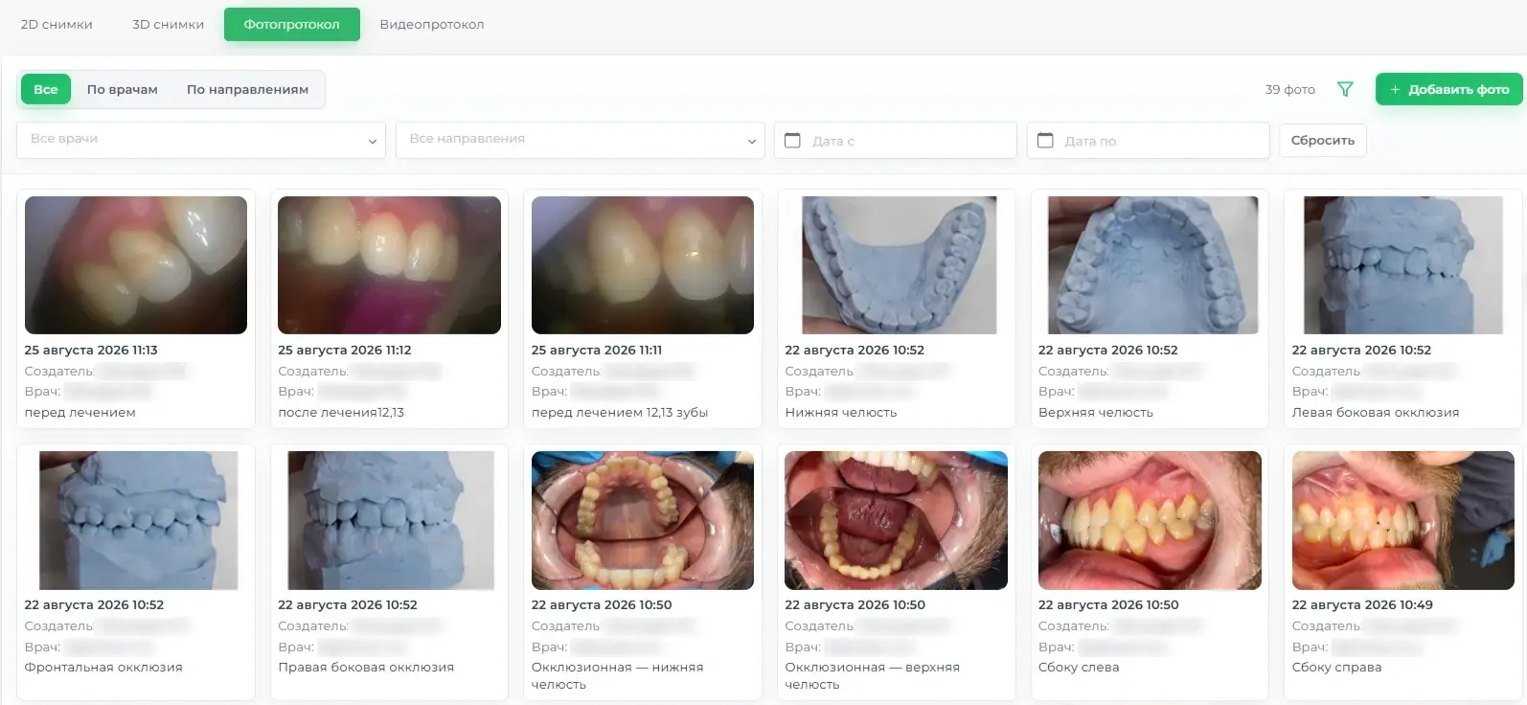This screenshot has height=705, width=1527.
Task: Open 'Фронтальная окклюзия' cast thumbnail
Action: pos(138,520)
